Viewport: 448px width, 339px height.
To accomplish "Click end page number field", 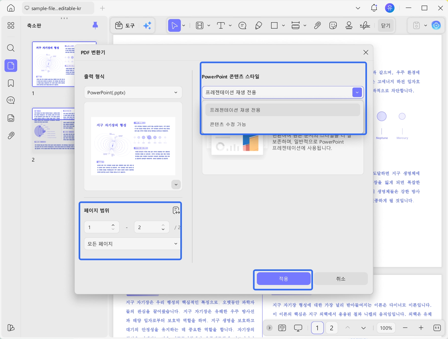I will tap(152, 227).
